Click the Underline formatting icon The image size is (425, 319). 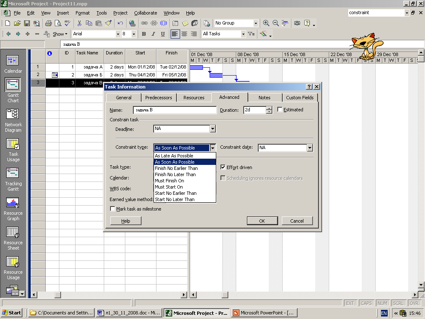pyautogui.click(x=163, y=34)
